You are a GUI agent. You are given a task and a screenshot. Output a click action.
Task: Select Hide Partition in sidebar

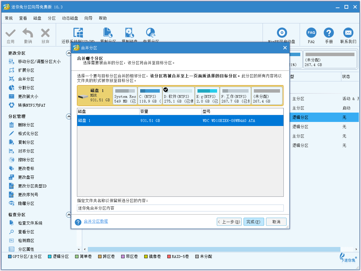click(x=21, y=203)
